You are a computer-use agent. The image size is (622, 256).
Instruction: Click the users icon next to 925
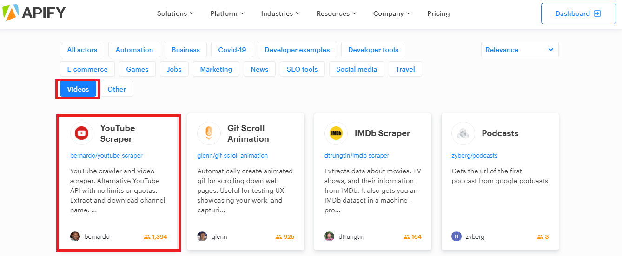(278, 237)
